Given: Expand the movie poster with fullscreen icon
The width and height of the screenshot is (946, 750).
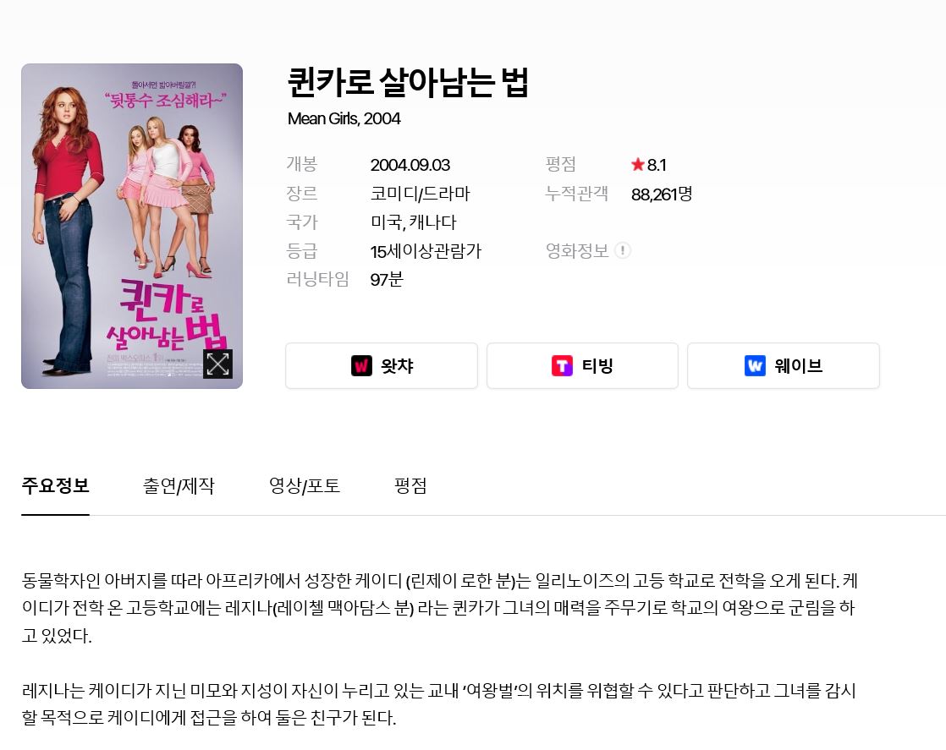Looking at the screenshot, I should (217, 364).
